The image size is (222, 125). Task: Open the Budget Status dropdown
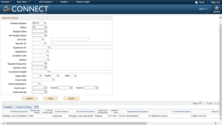coord(40,31)
